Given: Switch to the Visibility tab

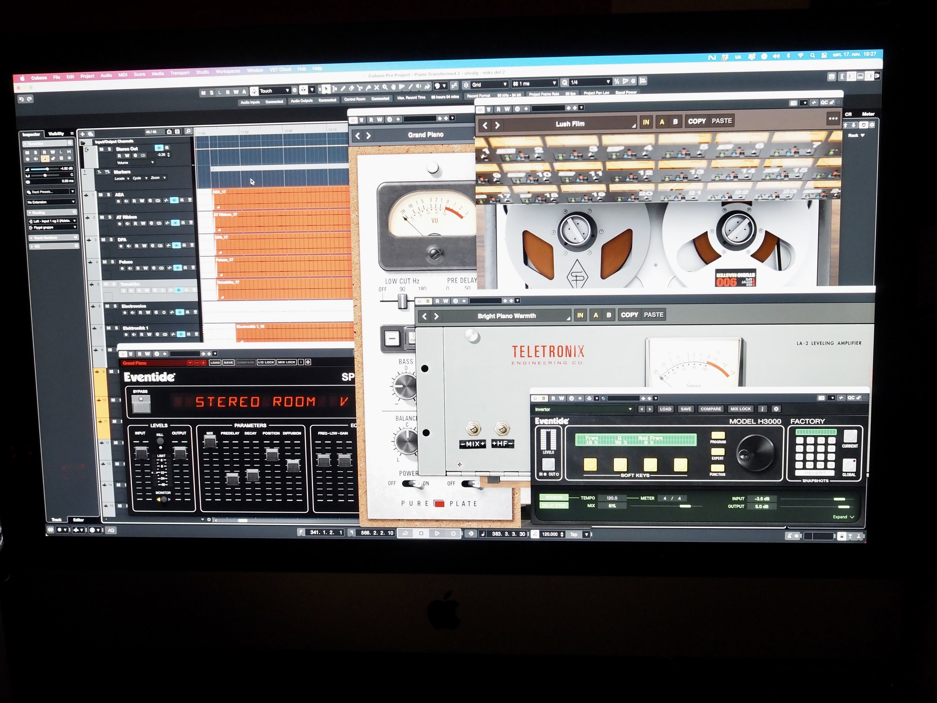Looking at the screenshot, I should tap(56, 134).
